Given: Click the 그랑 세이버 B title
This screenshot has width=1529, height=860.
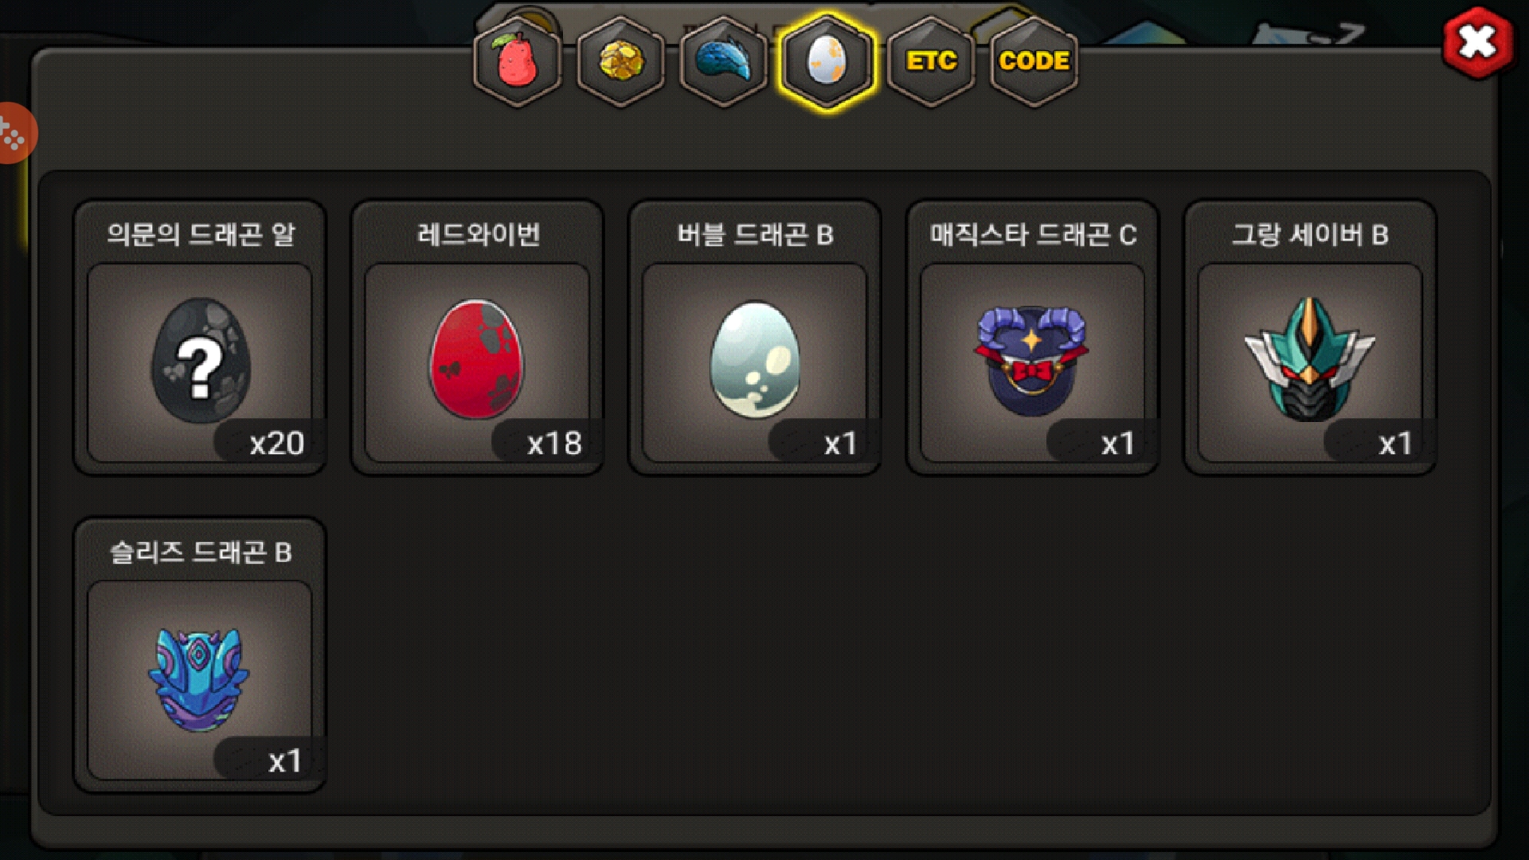Looking at the screenshot, I should coord(1310,234).
